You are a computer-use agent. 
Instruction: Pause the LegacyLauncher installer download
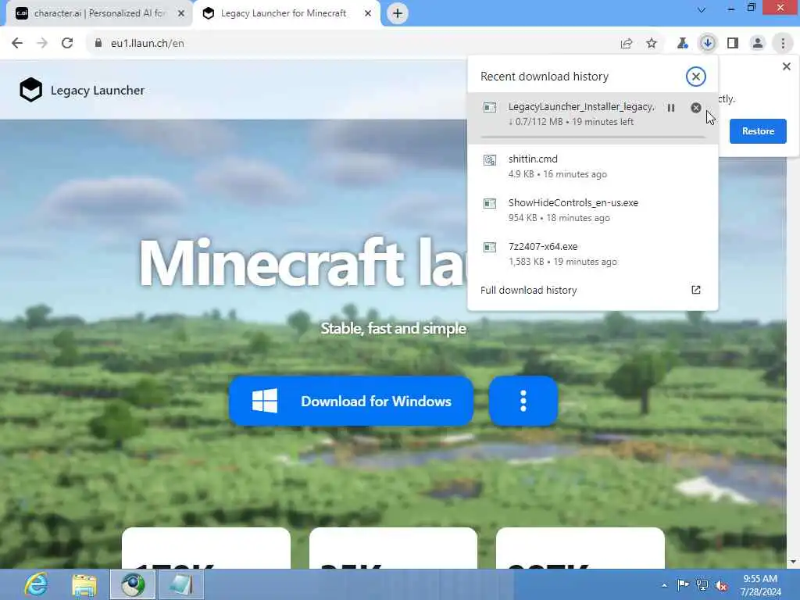[x=671, y=108]
